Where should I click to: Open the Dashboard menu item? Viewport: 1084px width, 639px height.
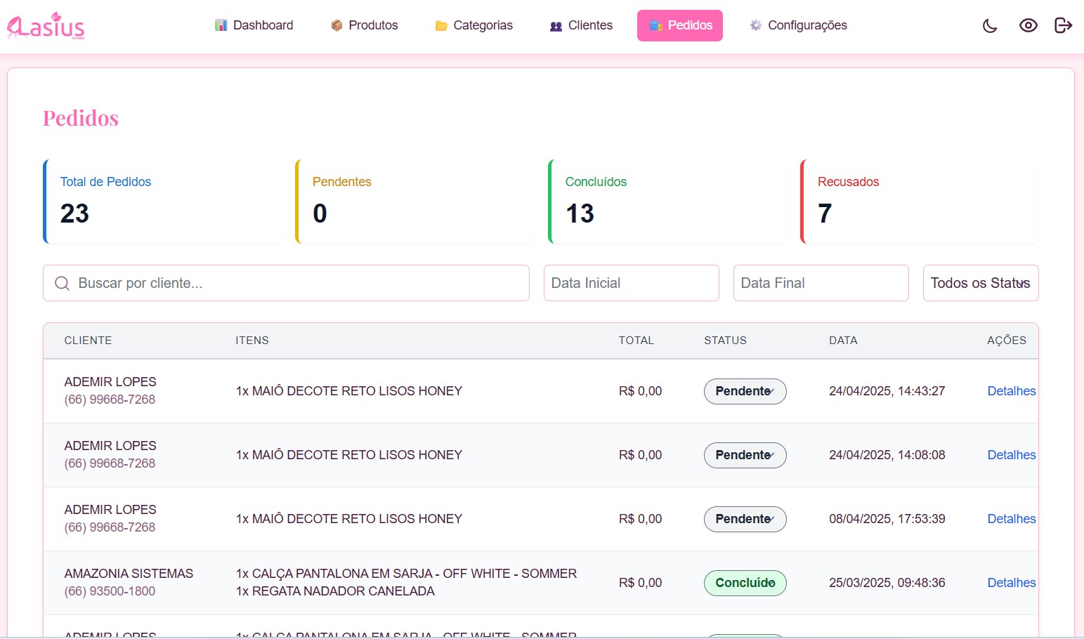[x=254, y=25]
